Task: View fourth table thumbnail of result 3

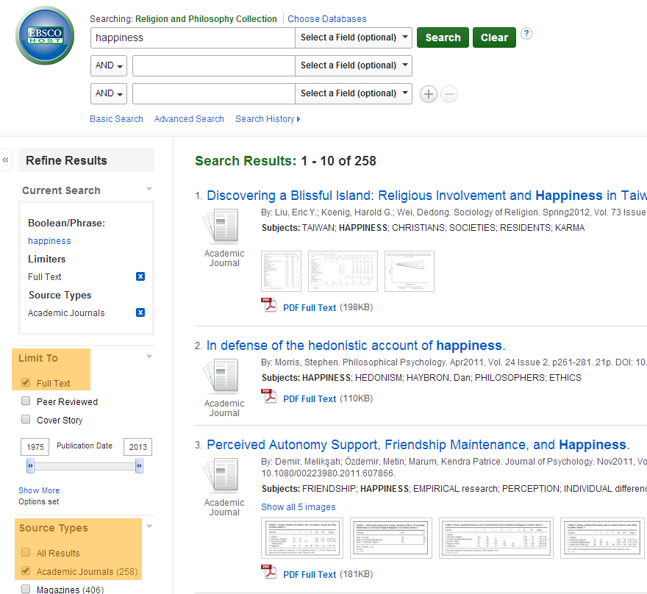Action: point(602,538)
